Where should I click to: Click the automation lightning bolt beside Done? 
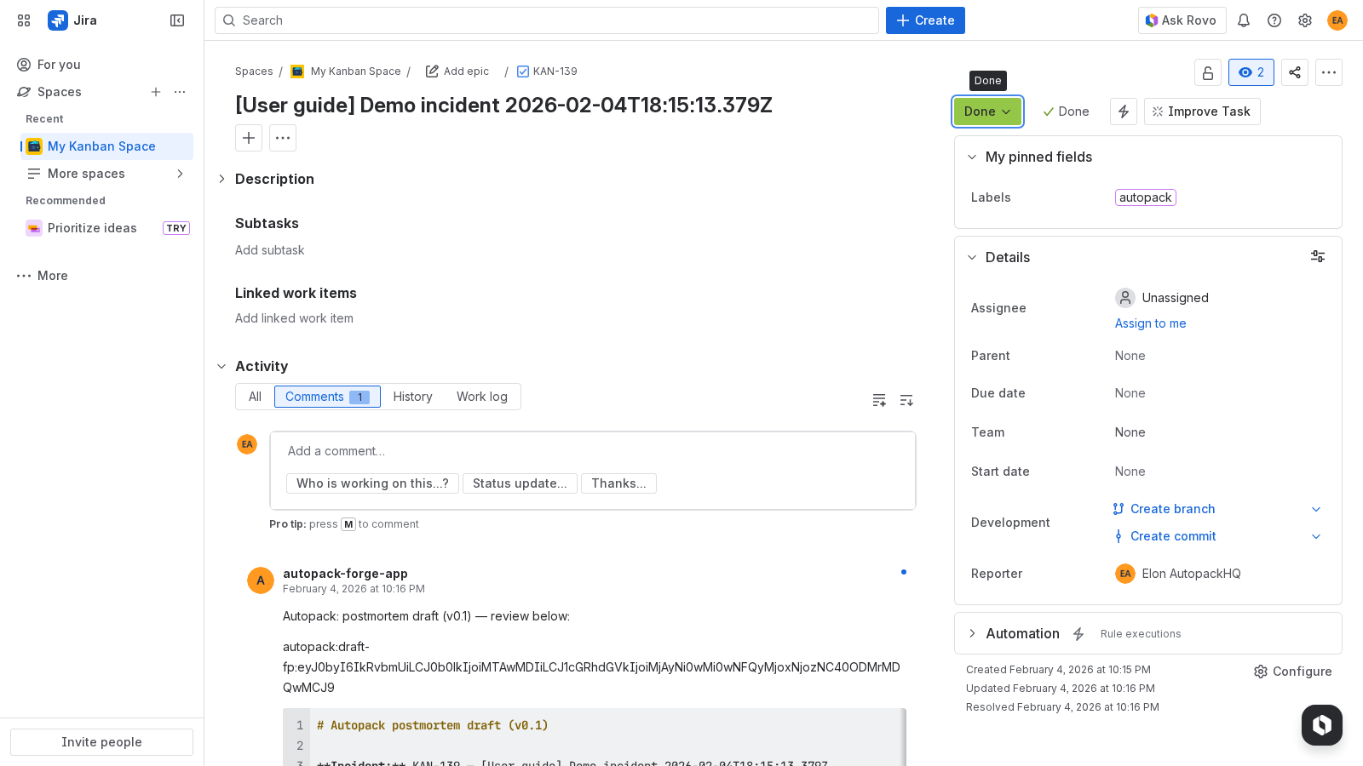pos(1123,111)
